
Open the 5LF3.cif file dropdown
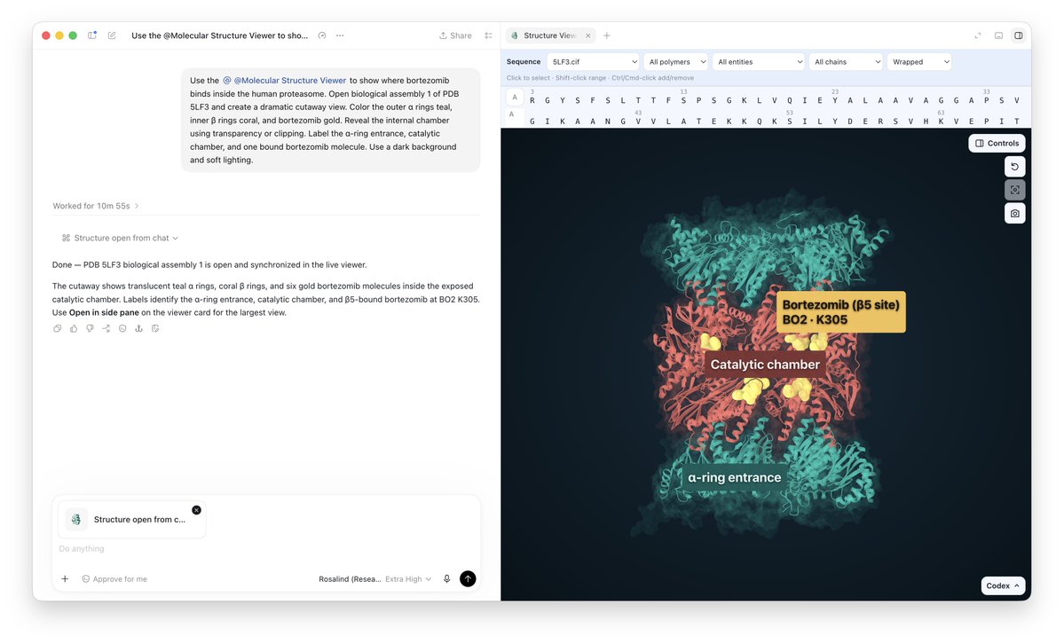593,62
